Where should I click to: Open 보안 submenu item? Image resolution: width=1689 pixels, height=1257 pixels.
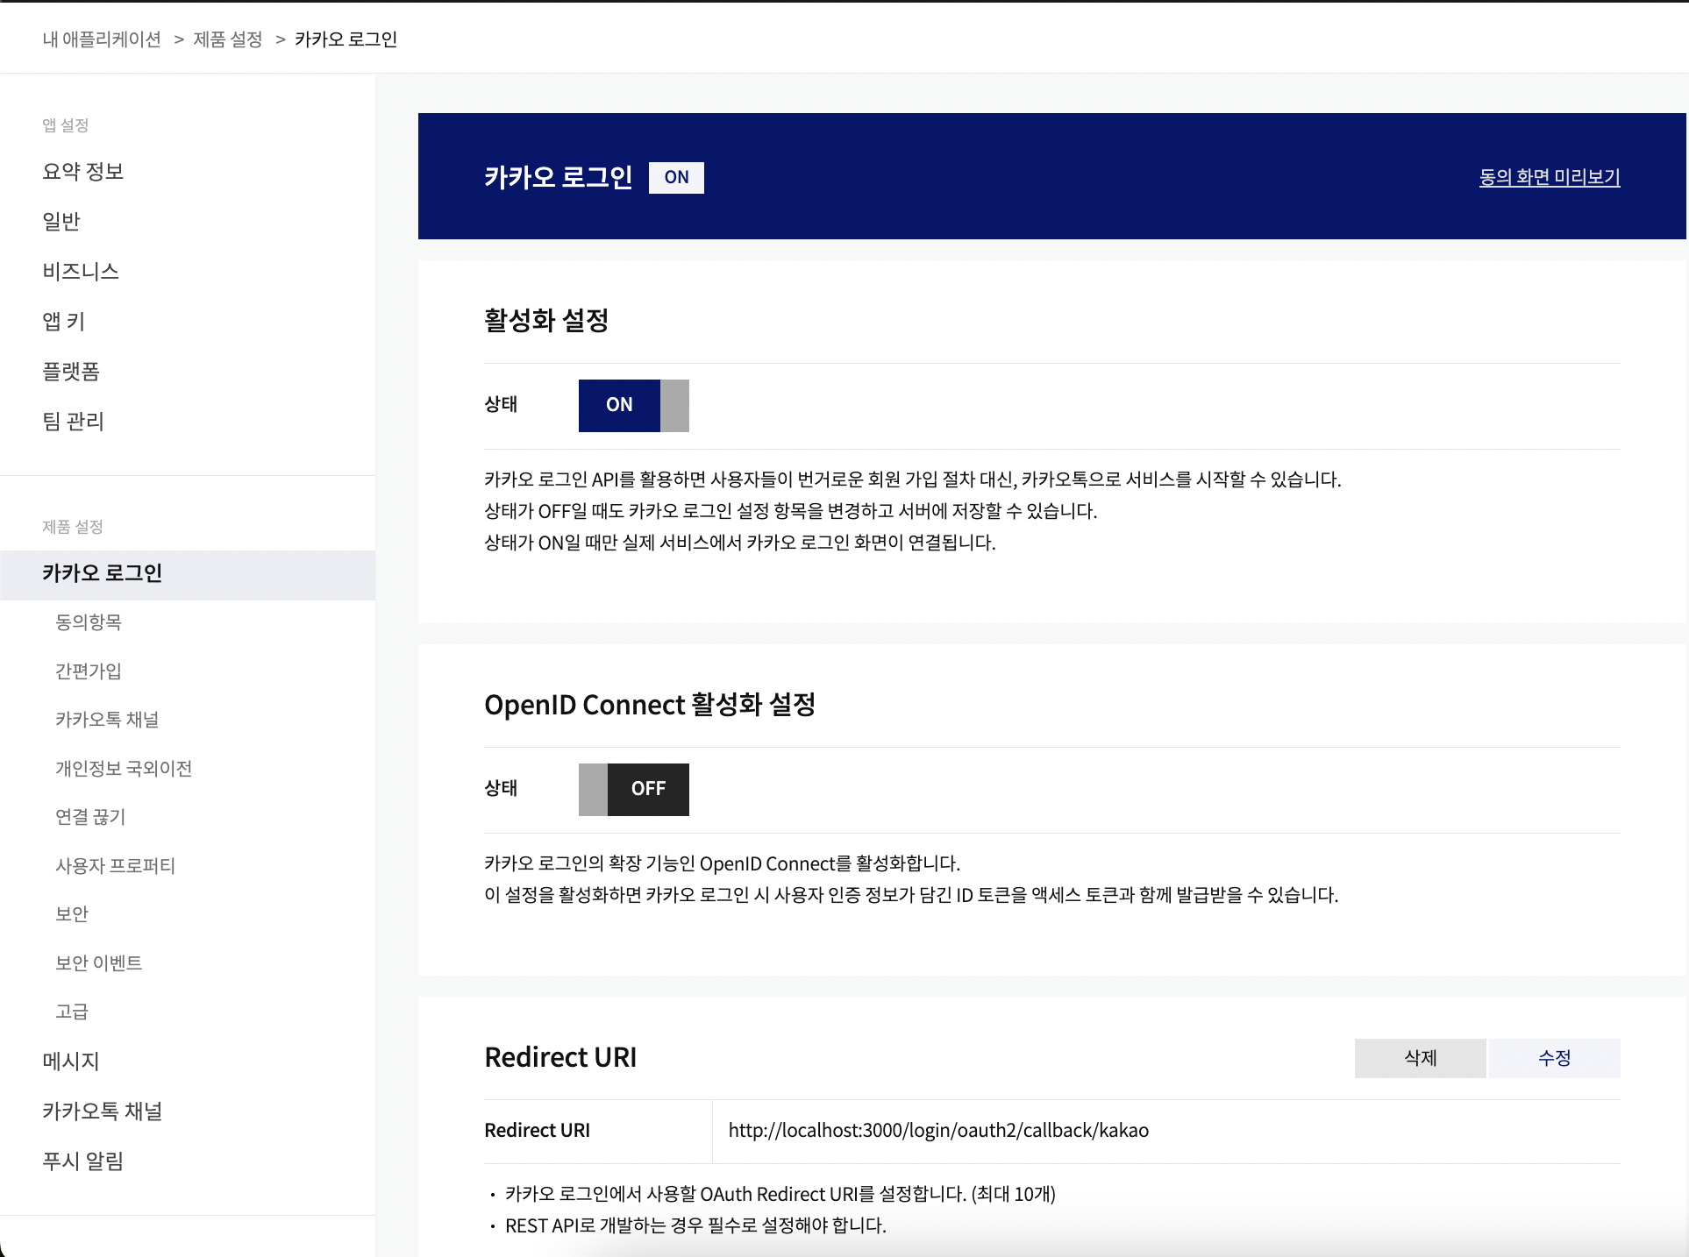point(72,914)
